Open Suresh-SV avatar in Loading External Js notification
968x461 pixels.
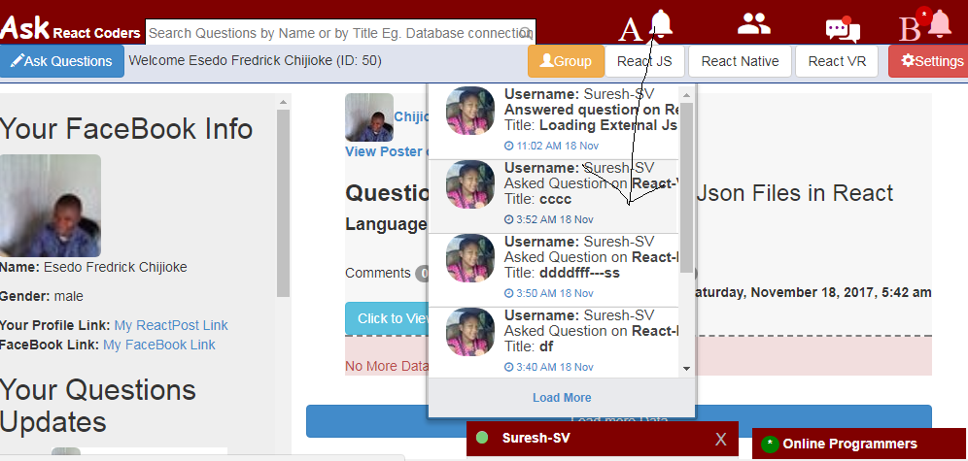[469, 111]
